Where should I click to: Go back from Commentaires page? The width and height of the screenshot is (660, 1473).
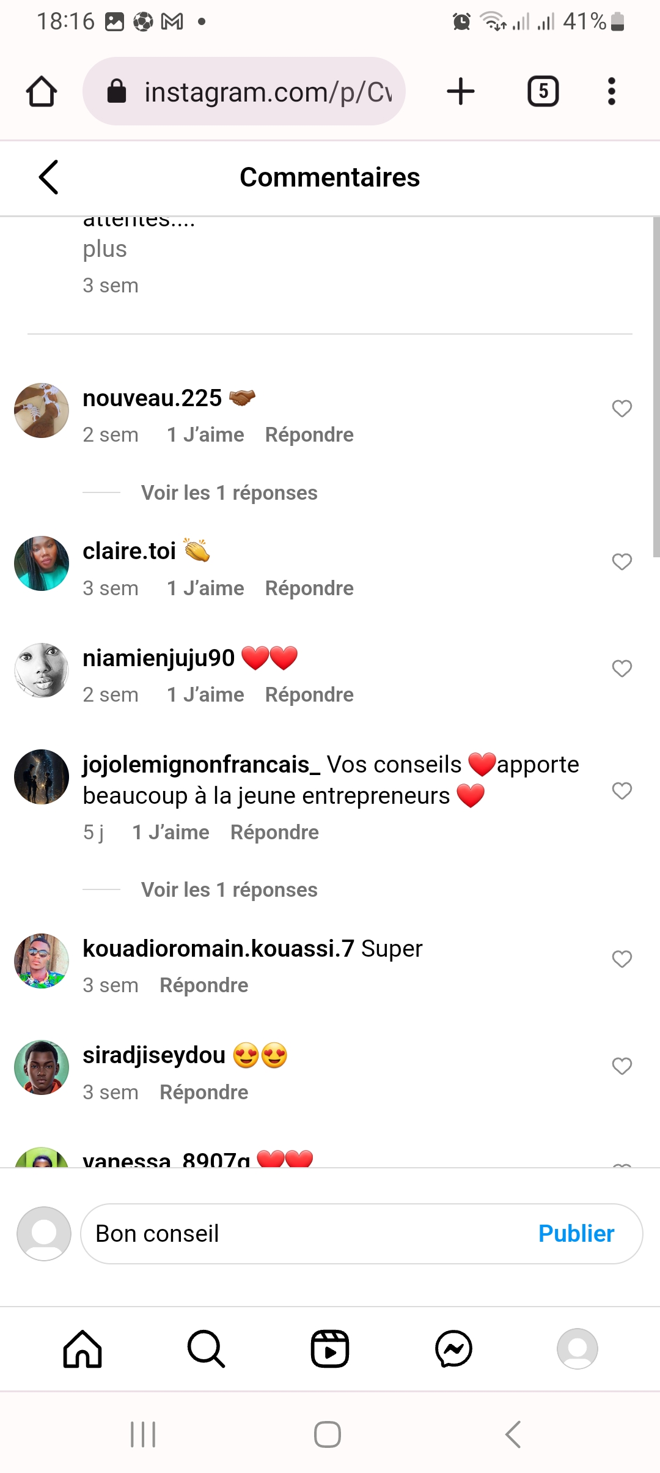click(x=49, y=177)
